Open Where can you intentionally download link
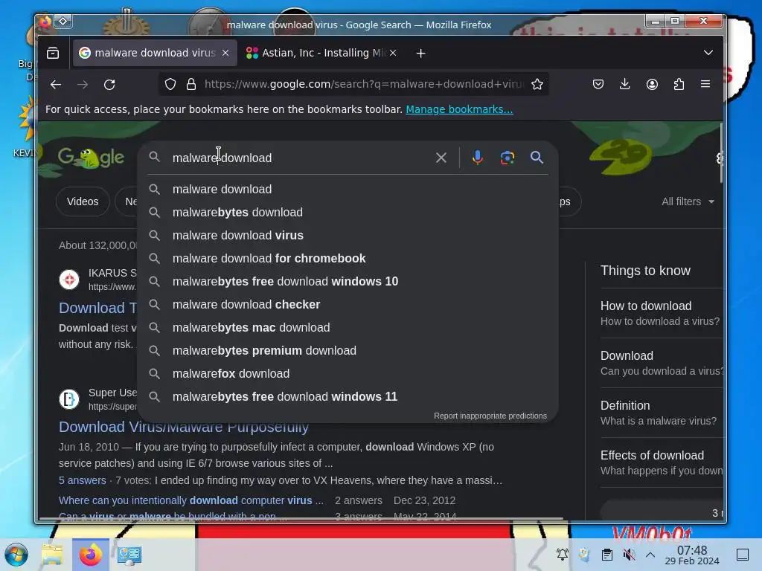 click(x=191, y=500)
